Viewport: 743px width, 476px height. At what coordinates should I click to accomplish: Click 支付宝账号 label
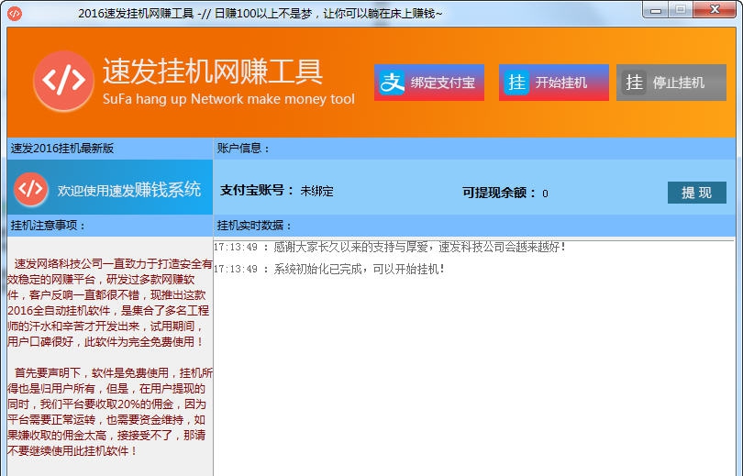[x=257, y=191]
